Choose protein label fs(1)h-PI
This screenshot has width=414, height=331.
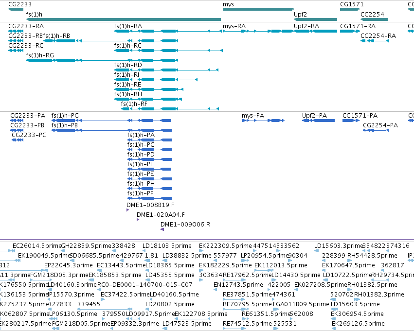[140, 164]
